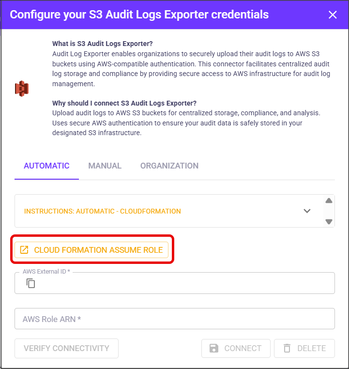Click into the AWS Role ARN field
This screenshot has height=369, width=349.
pyautogui.click(x=174, y=319)
